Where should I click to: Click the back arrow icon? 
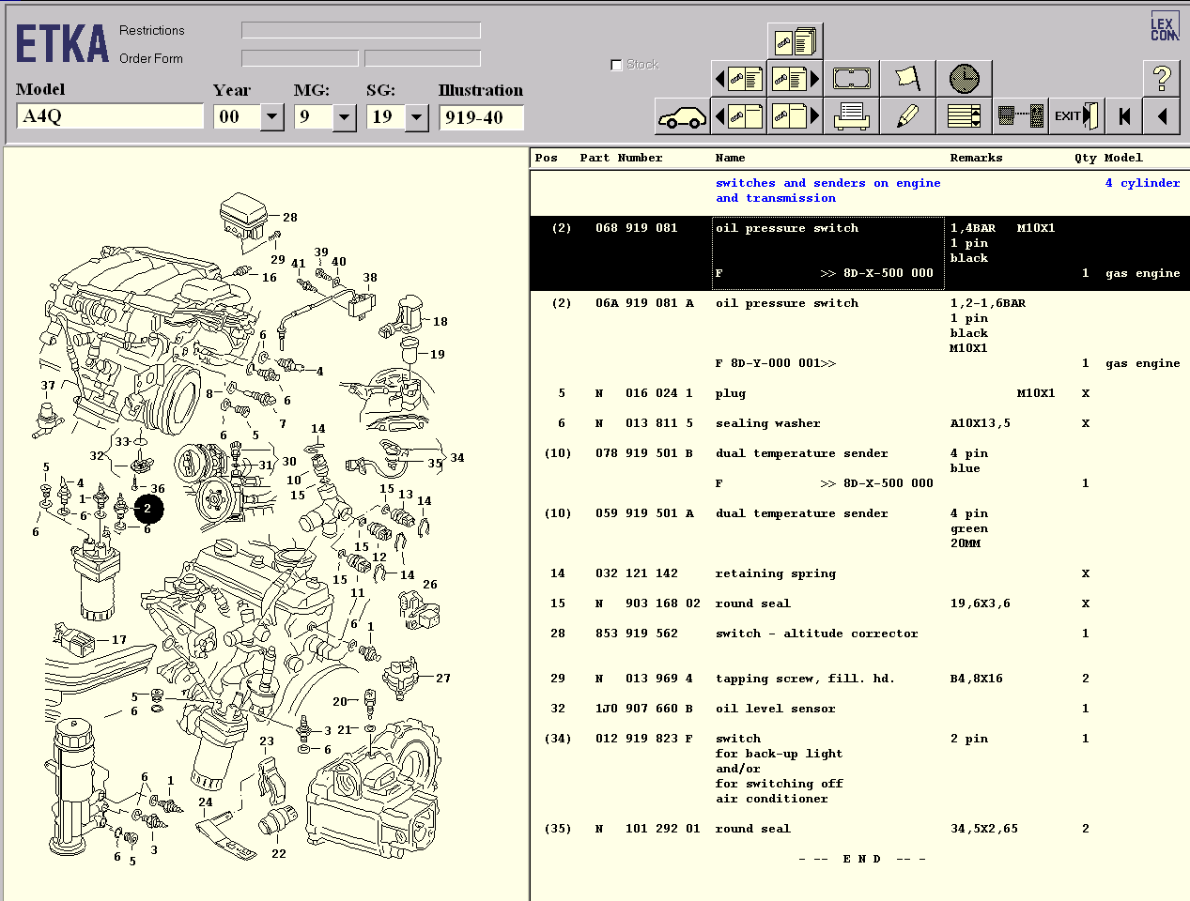(x=1162, y=116)
